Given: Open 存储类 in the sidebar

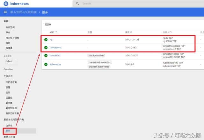Looking at the screenshot, I should tap(9, 48).
